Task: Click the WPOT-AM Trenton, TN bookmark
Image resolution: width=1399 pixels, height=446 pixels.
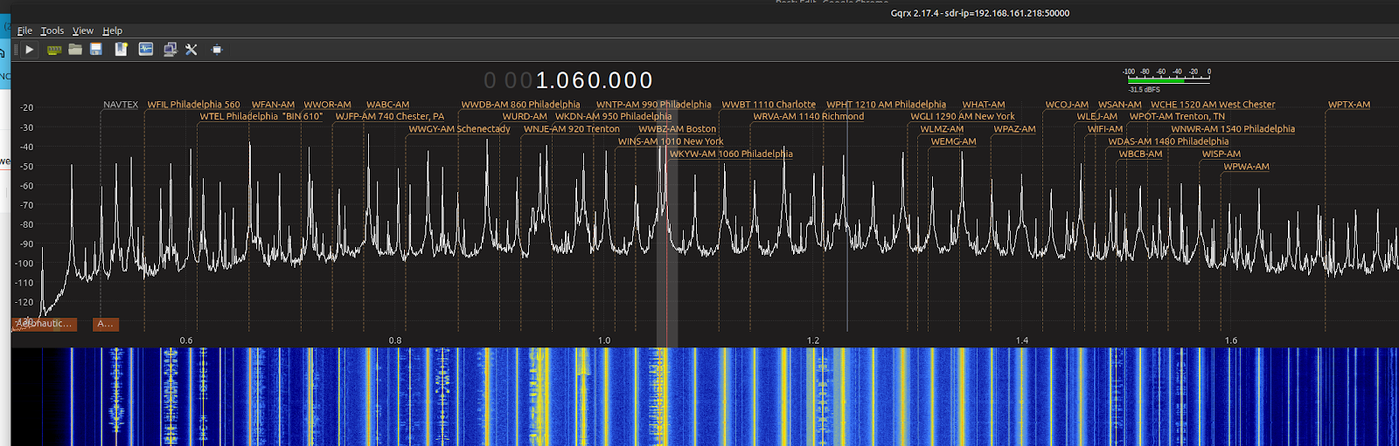Action: pos(1177,117)
